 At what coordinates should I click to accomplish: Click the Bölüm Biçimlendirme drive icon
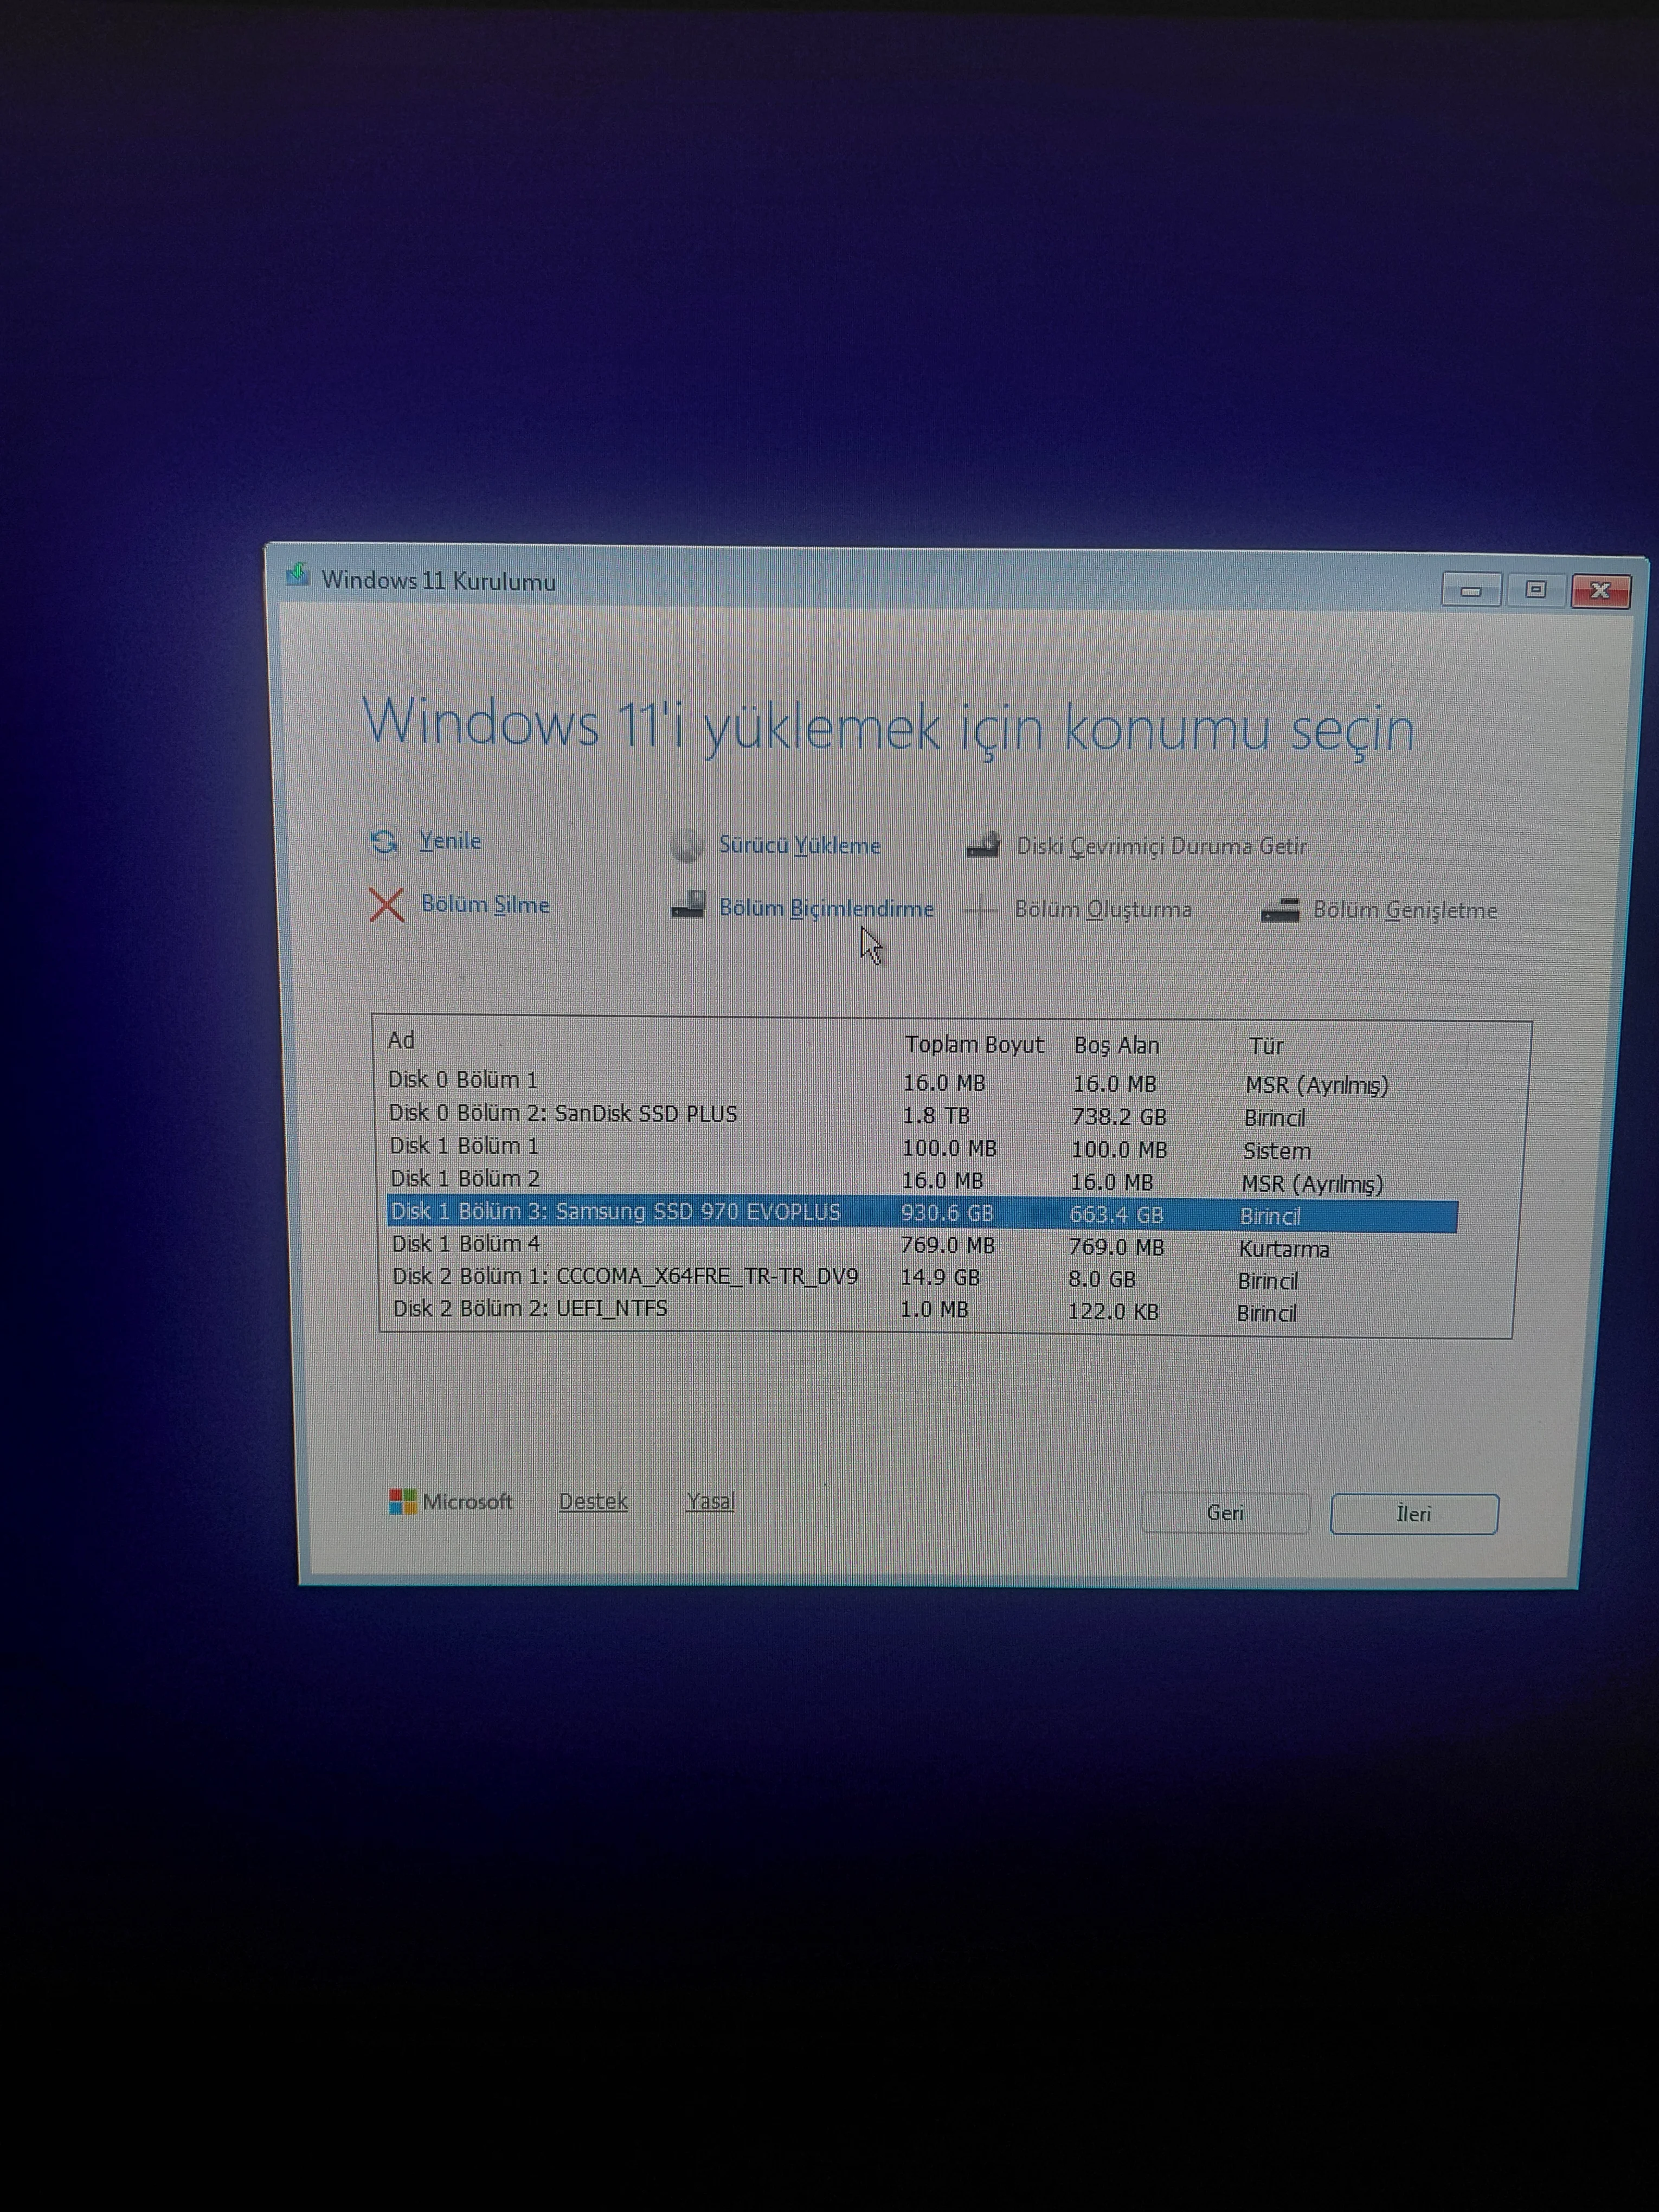tap(688, 906)
